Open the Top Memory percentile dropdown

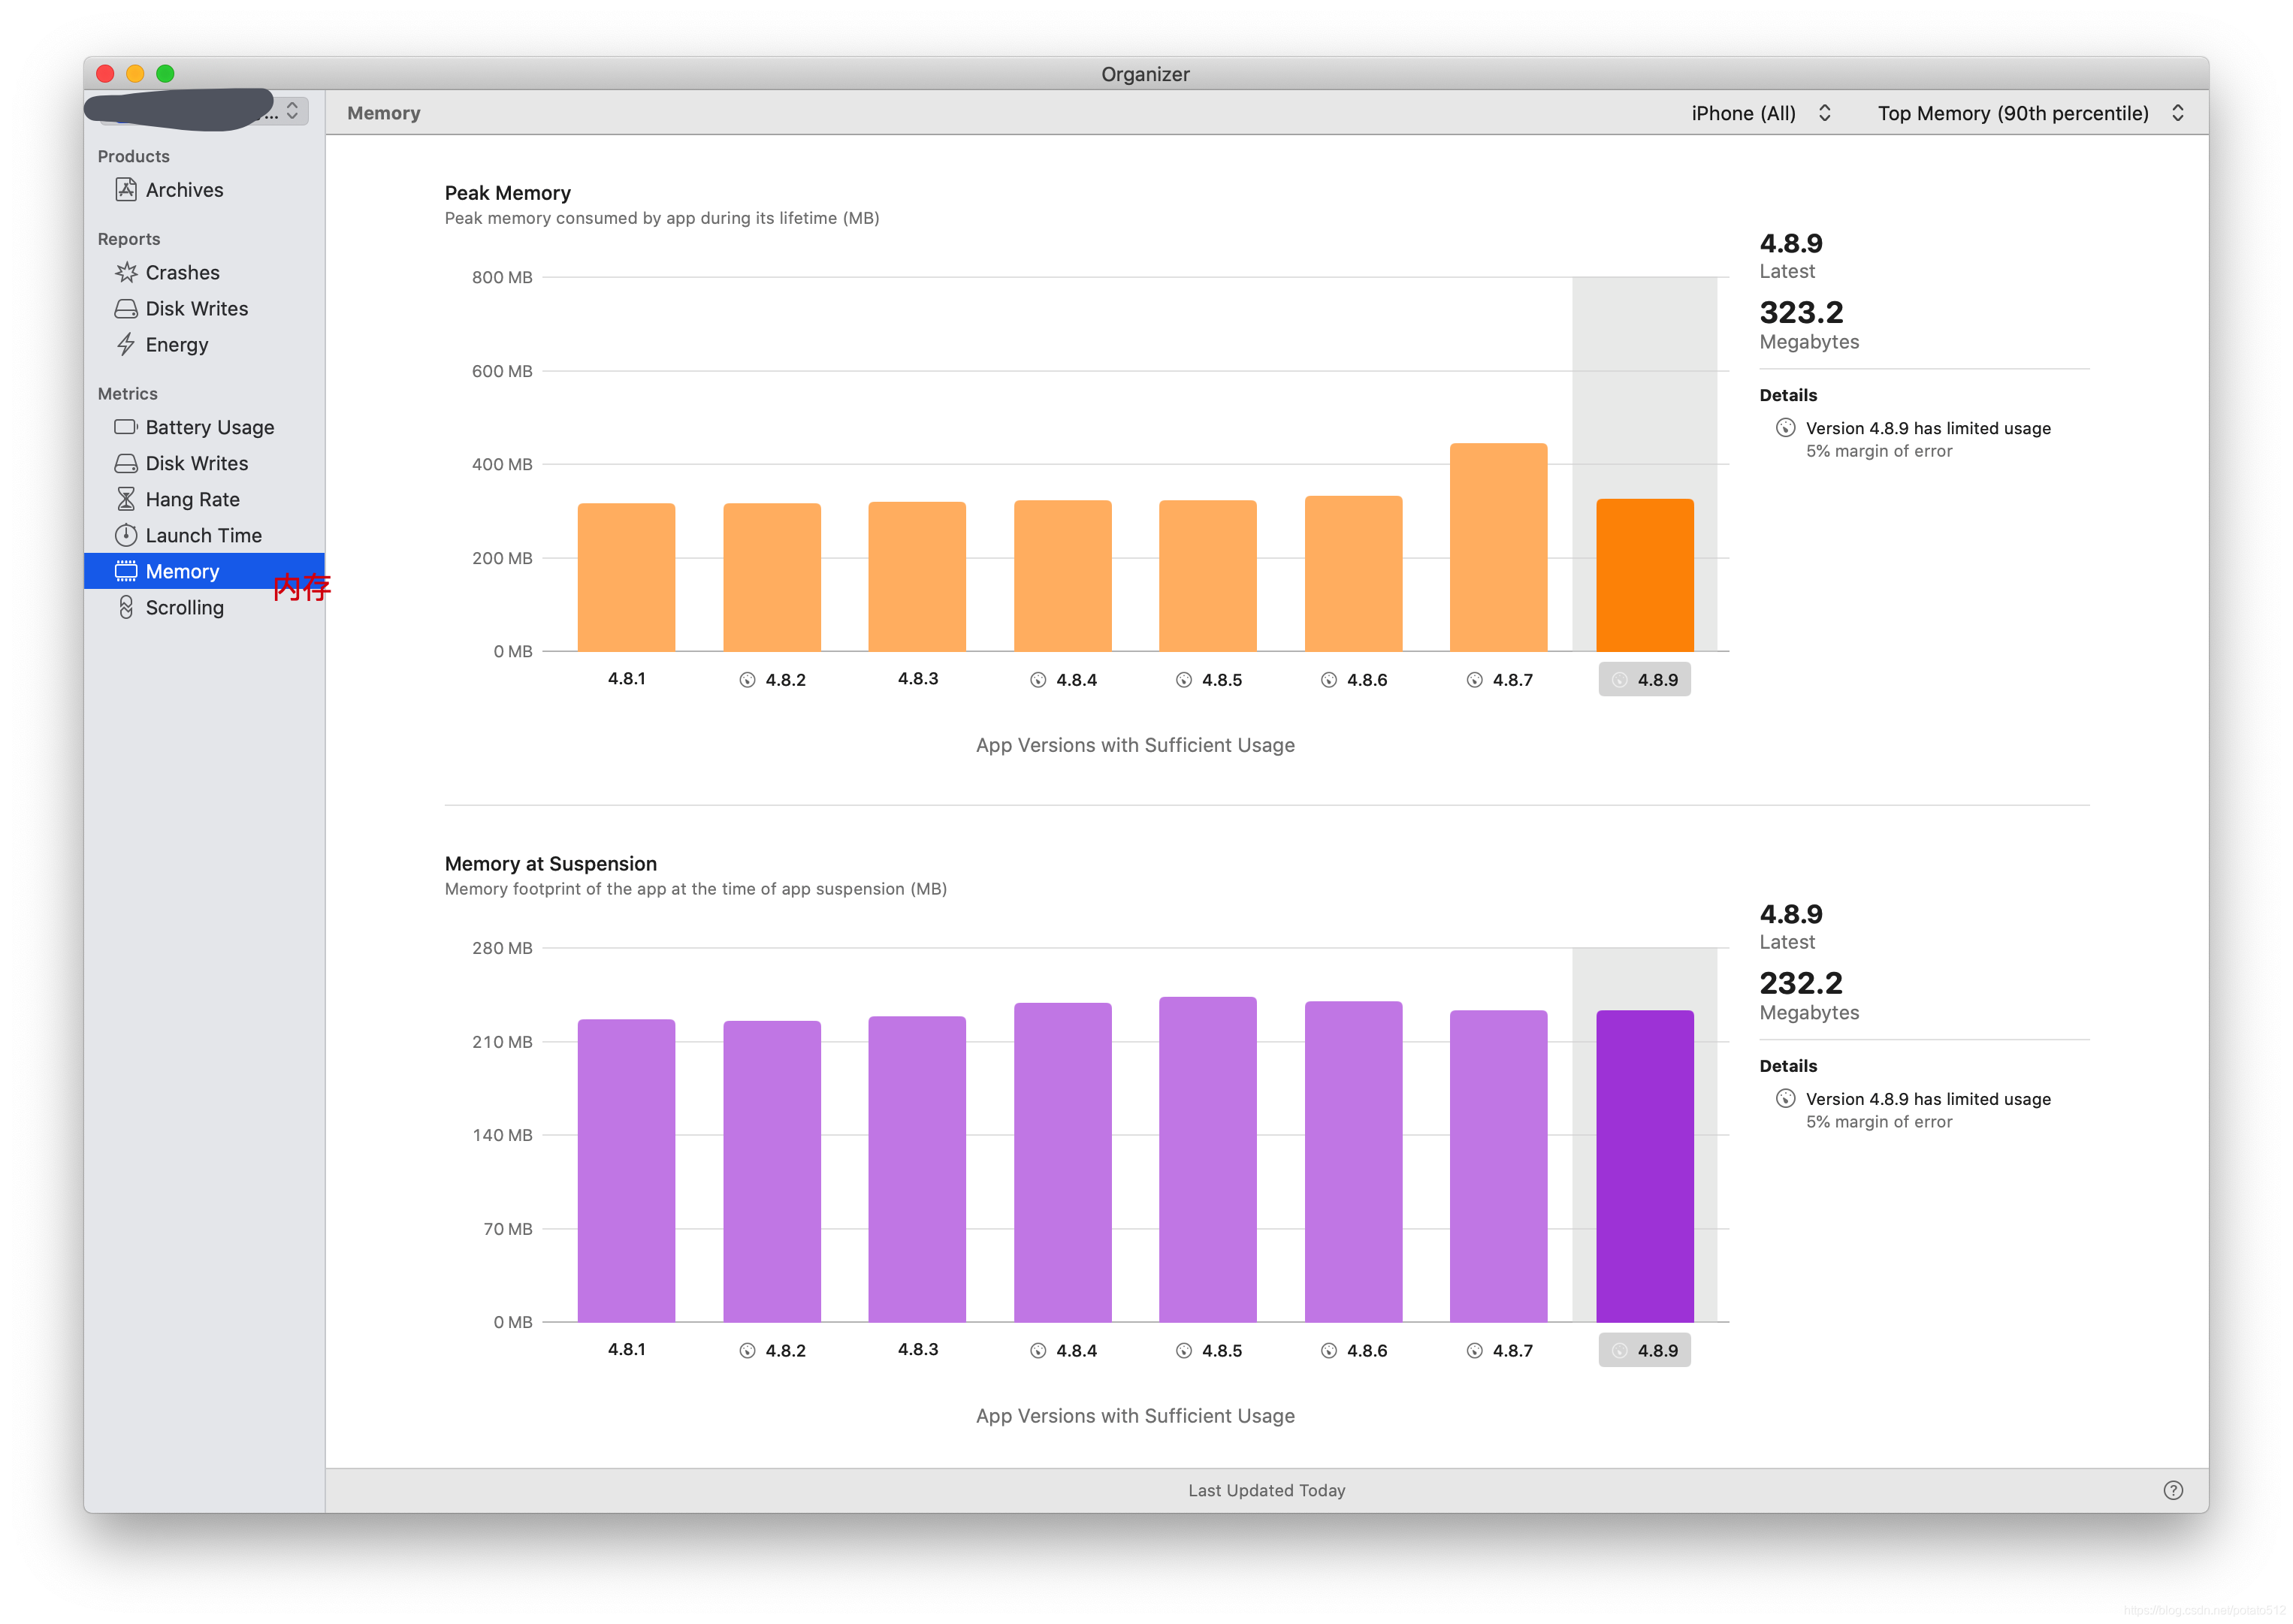click(x=2029, y=113)
